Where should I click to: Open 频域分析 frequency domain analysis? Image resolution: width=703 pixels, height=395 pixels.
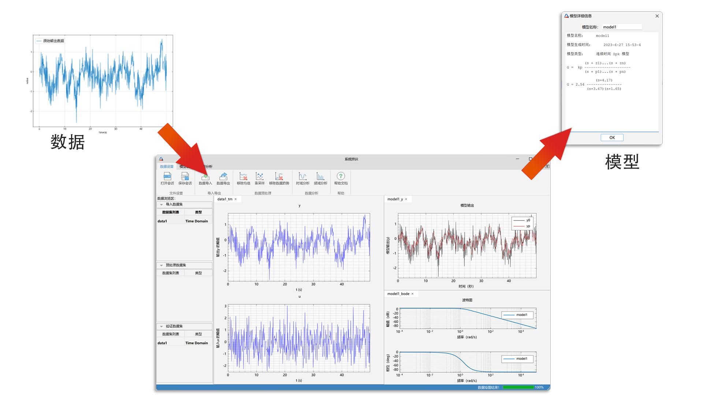click(320, 177)
